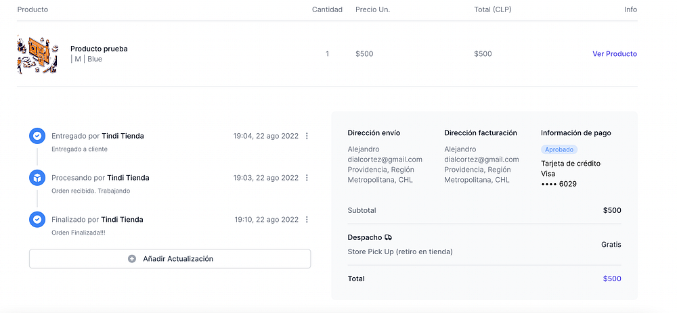Screen dimensions: 677x313
Task: Click the shipping address email dialcortez@gmail.com
Action: click(x=385, y=160)
